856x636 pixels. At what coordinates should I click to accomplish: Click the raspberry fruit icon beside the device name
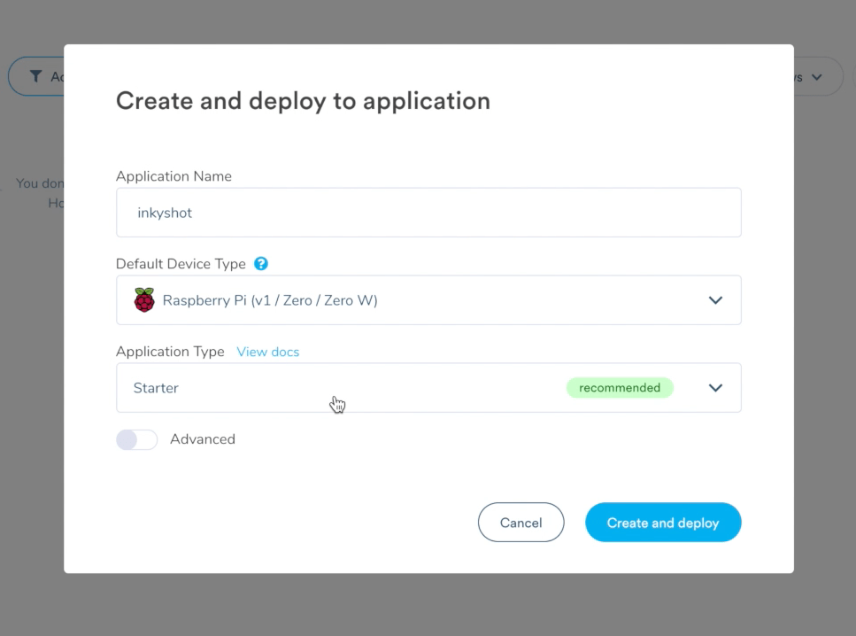point(143,299)
